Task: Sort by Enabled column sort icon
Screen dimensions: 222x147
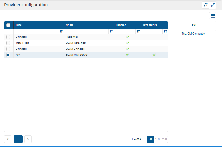Action: (138, 31)
